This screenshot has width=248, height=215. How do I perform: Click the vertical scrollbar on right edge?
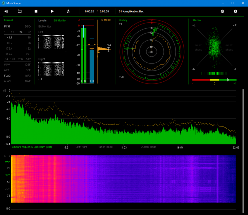[243, 151]
